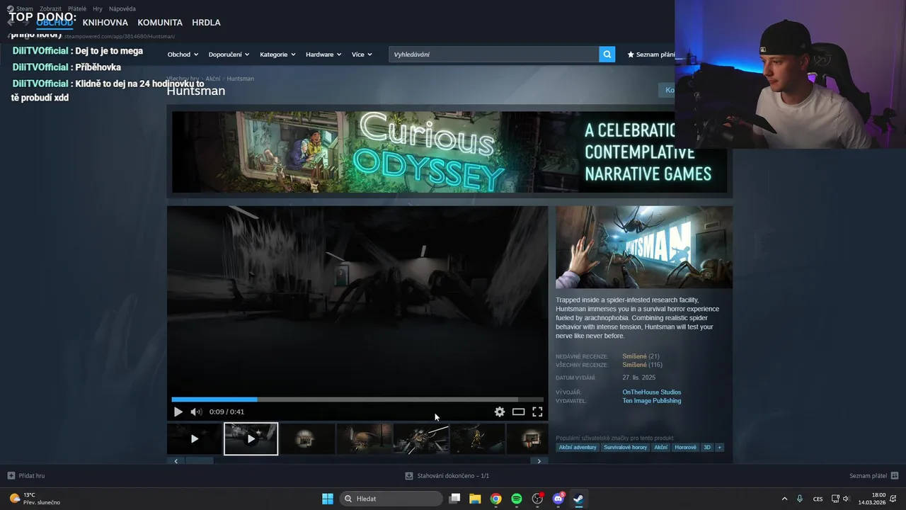Open all reviews Smíšené (116)
This screenshot has width=906, height=510.
(x=642, y=365)
